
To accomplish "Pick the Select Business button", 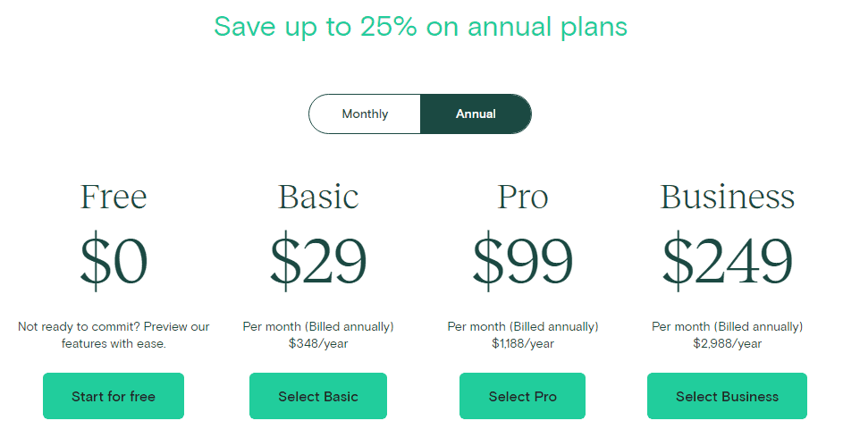I will point(727,396).
